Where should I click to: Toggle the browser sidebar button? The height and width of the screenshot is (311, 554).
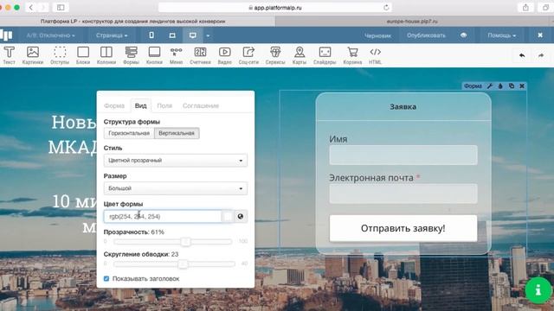point(61,8)
